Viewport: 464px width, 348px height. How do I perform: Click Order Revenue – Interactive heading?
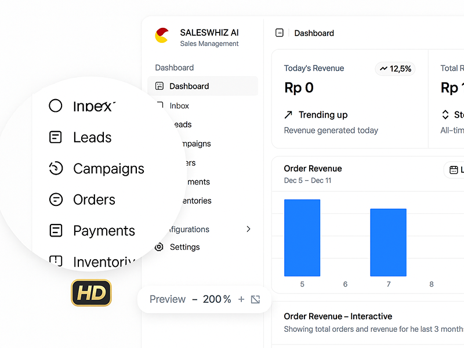[338, 316]
